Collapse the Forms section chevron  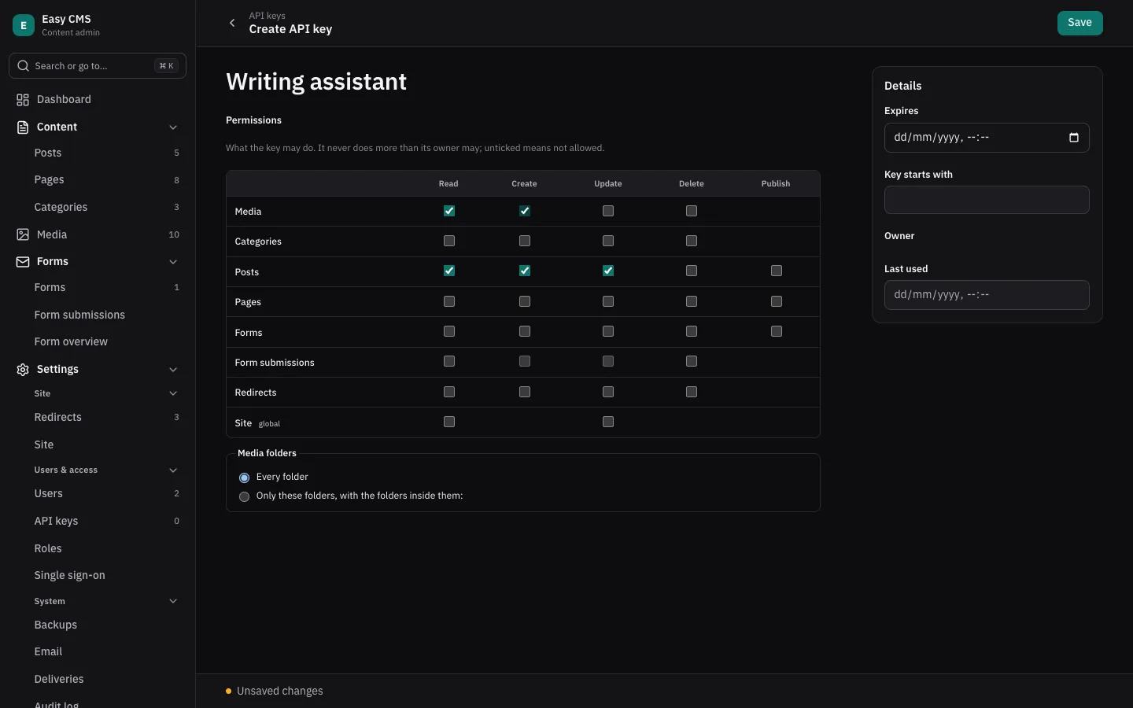[x=173, y=262]
